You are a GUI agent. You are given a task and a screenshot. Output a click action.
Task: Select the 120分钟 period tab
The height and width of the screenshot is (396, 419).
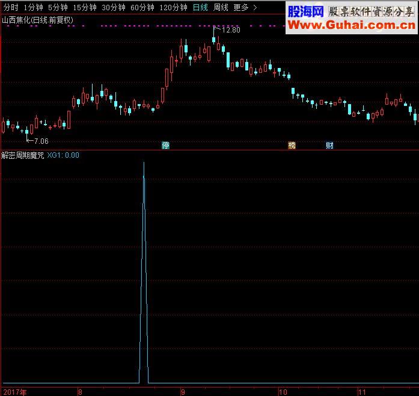[173, 7]
